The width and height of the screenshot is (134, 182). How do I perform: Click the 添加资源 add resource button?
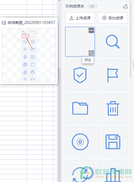(x=113, y=18)
